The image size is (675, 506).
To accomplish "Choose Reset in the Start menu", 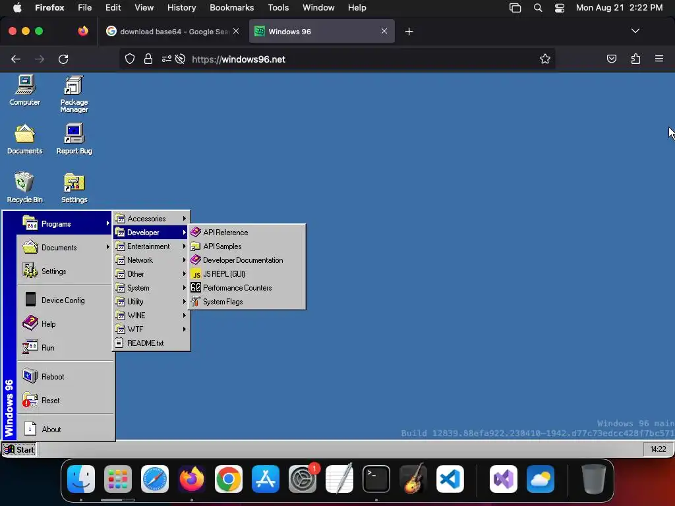I will click(x=65, y=400).
